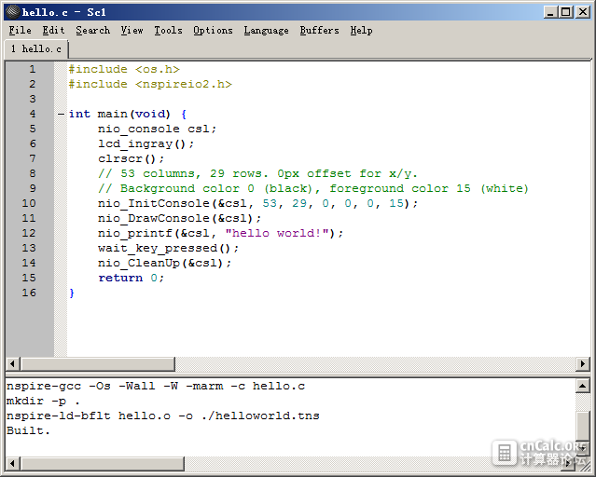Image resolution: width=596 pixels, height=477 pixels.
Task: Click 'nio_CleanUp(&csl);' statement
Action: tap(164, 263)
